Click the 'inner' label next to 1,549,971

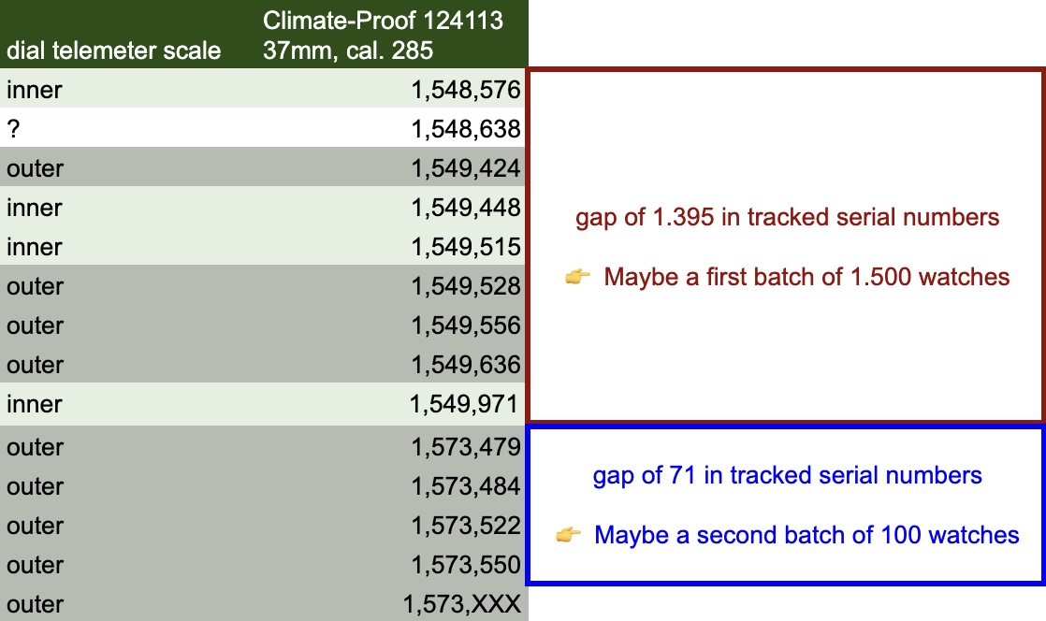[x=36, y=404]
